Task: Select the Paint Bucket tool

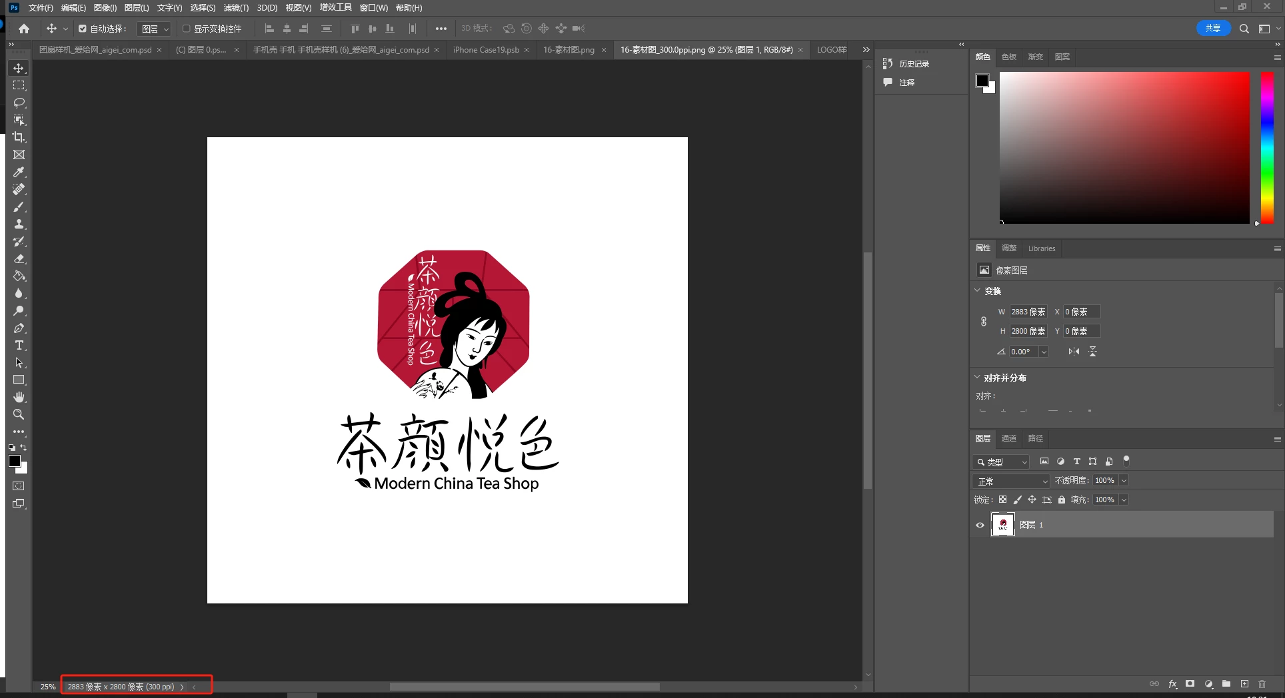Action: coord(19,276)
